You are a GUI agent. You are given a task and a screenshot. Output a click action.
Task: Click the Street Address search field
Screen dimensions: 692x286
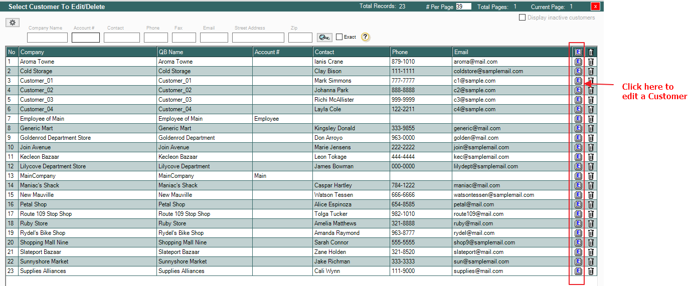[x=258, y=38]
